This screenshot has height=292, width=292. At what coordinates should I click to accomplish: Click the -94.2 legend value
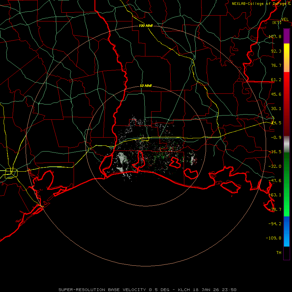point(275,224)
